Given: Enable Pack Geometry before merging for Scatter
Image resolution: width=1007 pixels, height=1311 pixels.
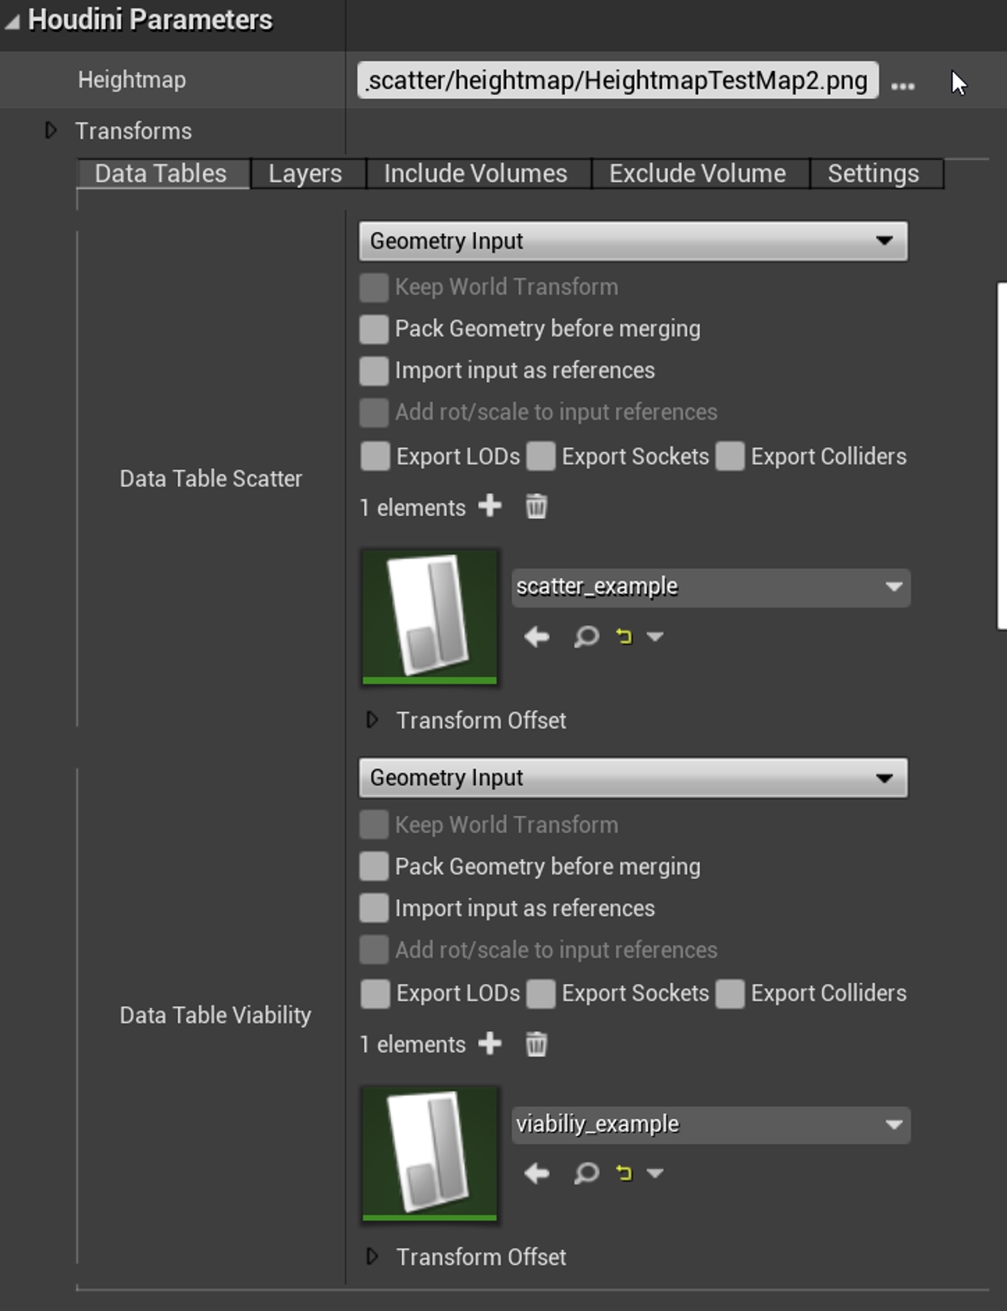Looking at the screenshot, I should coord(373,329).
